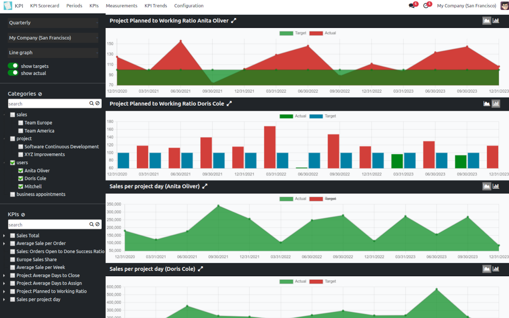Open the Configuration menu
This screenshot has width=509, height=318.
click(189, 5)
